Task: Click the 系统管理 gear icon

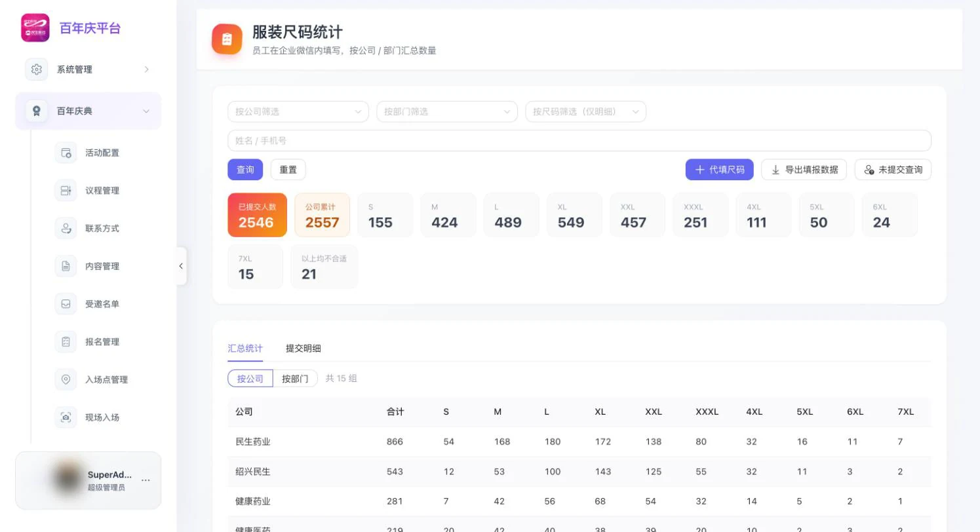Action: click(x=37, y=69)
